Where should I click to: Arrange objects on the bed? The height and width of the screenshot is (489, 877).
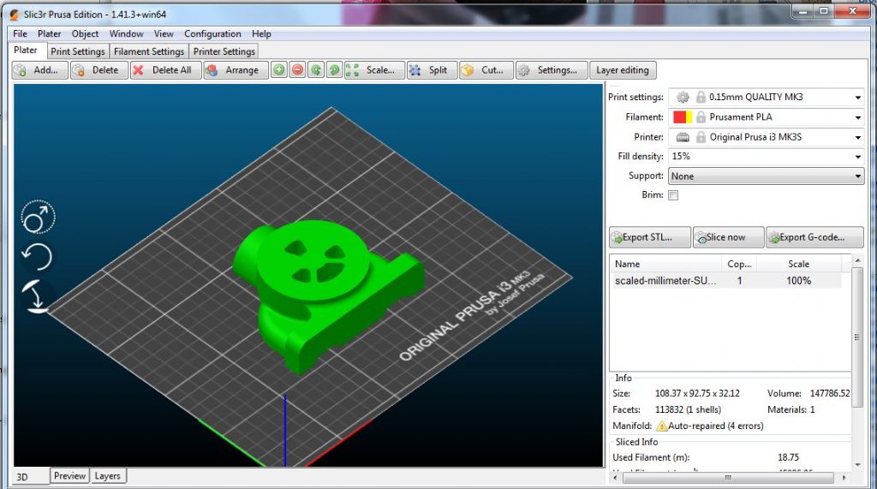click(236, 70)
